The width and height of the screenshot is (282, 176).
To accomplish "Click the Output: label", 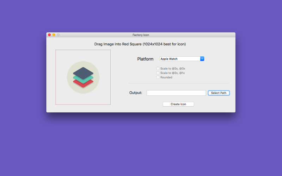I will pos(136,93).
